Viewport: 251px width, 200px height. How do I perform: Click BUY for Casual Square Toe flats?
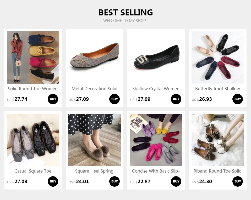(53, 181)
